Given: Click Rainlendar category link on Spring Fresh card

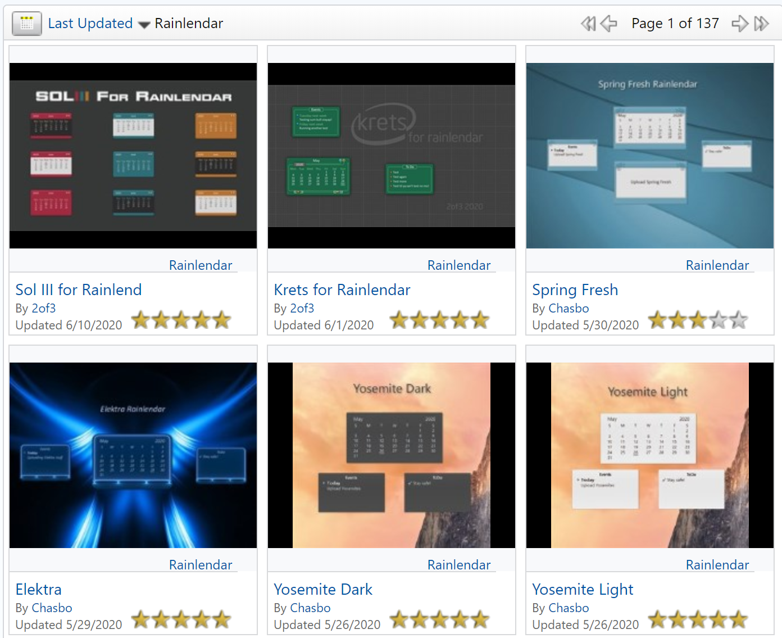Looking at the screenshot, I should (x=717, y=265).
